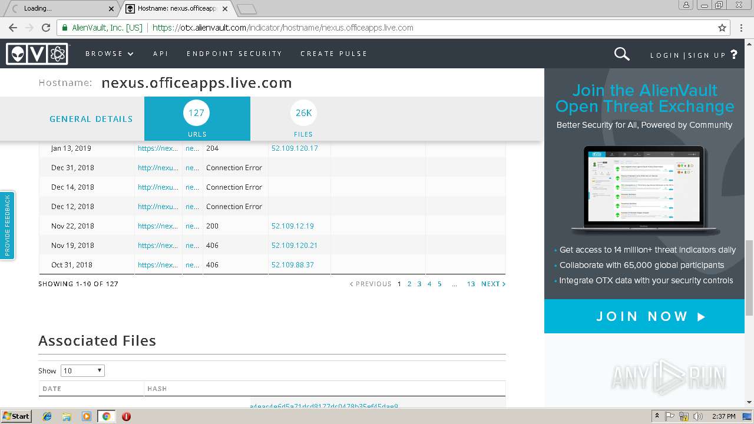Go to pagination page 4
Screen dimensions: 754x424
tap(429, 284)
